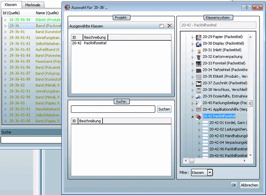Click the ID column header in Projekt table
Viewport: 266px width, 195px height.
[77, 37]
